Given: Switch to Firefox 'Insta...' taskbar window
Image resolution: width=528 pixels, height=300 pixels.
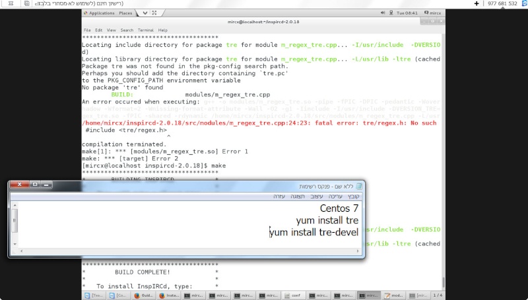Looking at the screenshot, I should (x=169, y=295).
